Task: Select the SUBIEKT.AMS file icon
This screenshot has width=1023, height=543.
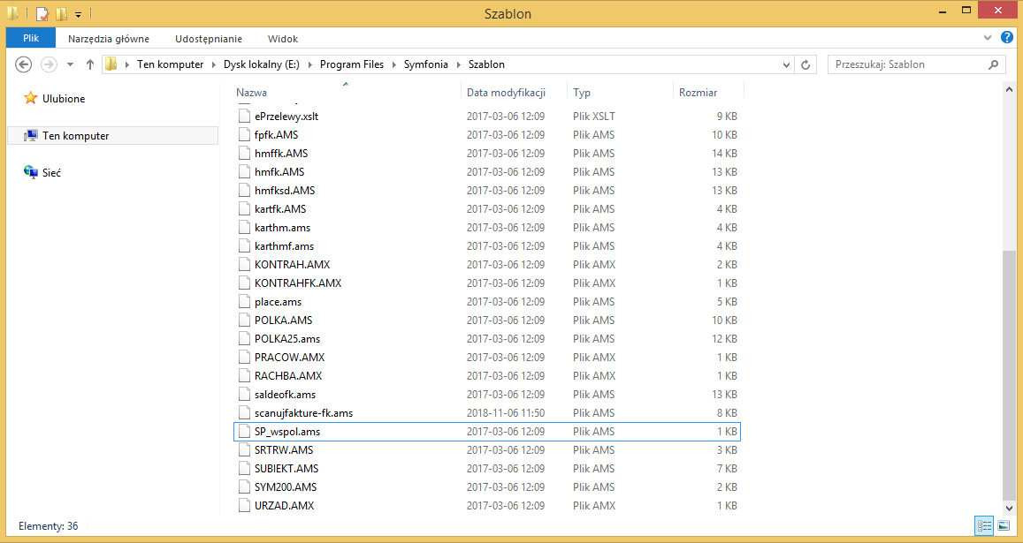Action: point(245,468)
